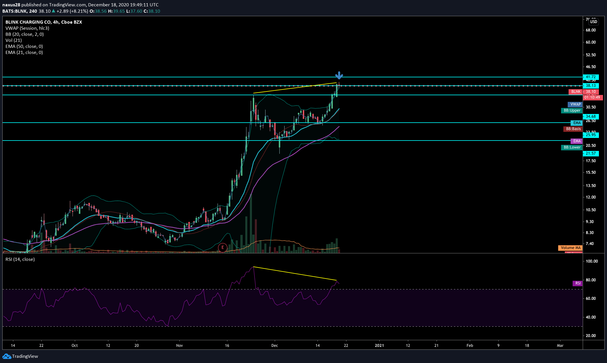Click the 68.00 price axis value
This screenshot has width=607, height=363.
coord(591,30)
